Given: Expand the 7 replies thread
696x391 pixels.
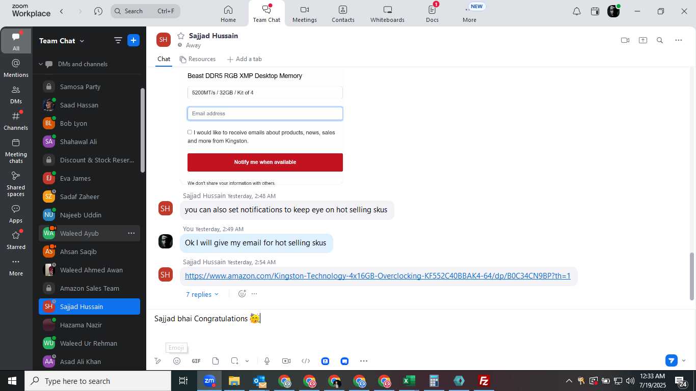Looking at the screenshot, I should click(202, 294).
